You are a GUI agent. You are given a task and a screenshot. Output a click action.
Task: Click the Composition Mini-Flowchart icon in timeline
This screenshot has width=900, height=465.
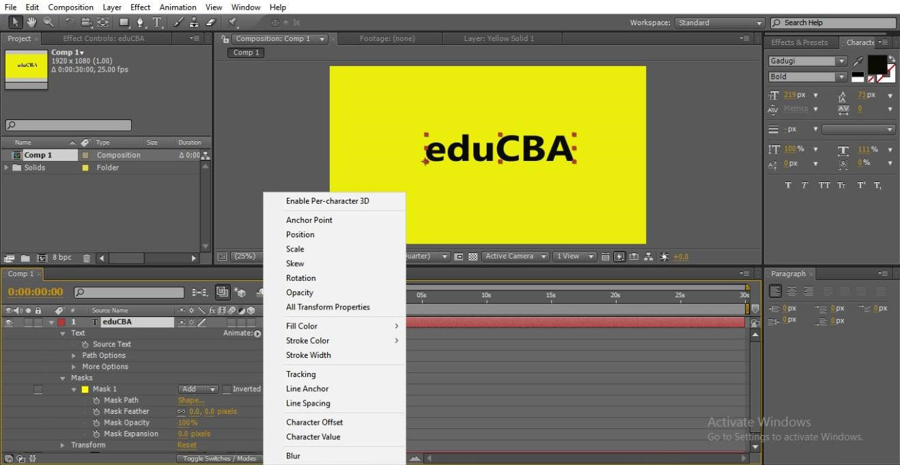click(x=200, y=292)
